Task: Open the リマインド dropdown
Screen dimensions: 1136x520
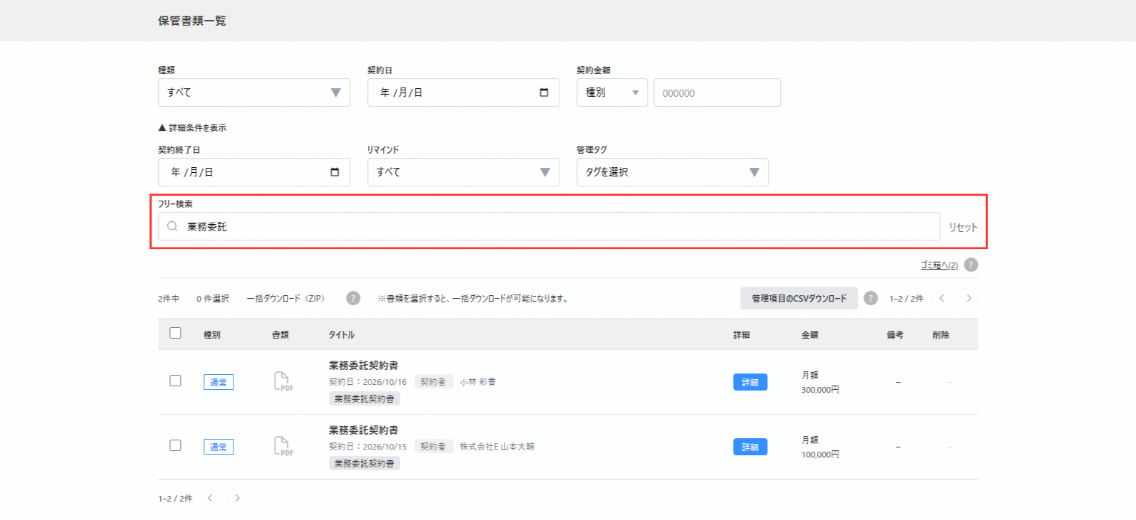Action: point(463,172)
